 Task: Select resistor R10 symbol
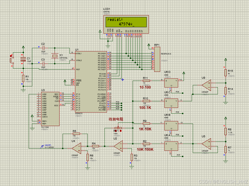click(146, 101)
